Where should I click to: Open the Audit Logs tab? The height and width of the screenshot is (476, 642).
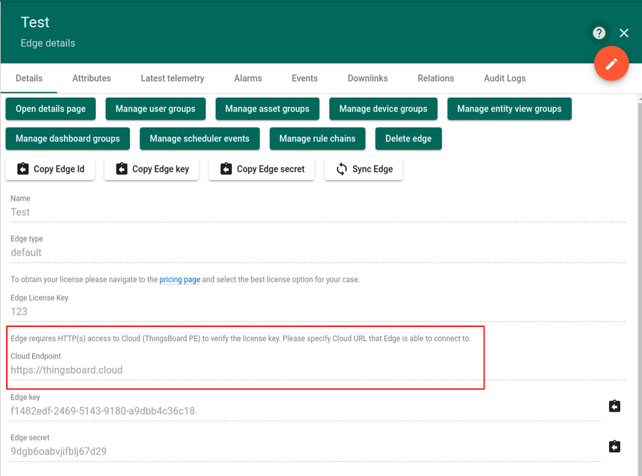tap(504, 78)
